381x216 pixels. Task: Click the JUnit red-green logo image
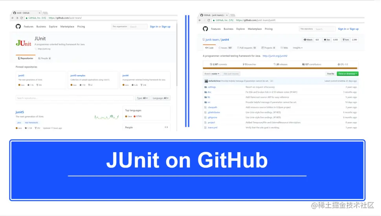24,43
